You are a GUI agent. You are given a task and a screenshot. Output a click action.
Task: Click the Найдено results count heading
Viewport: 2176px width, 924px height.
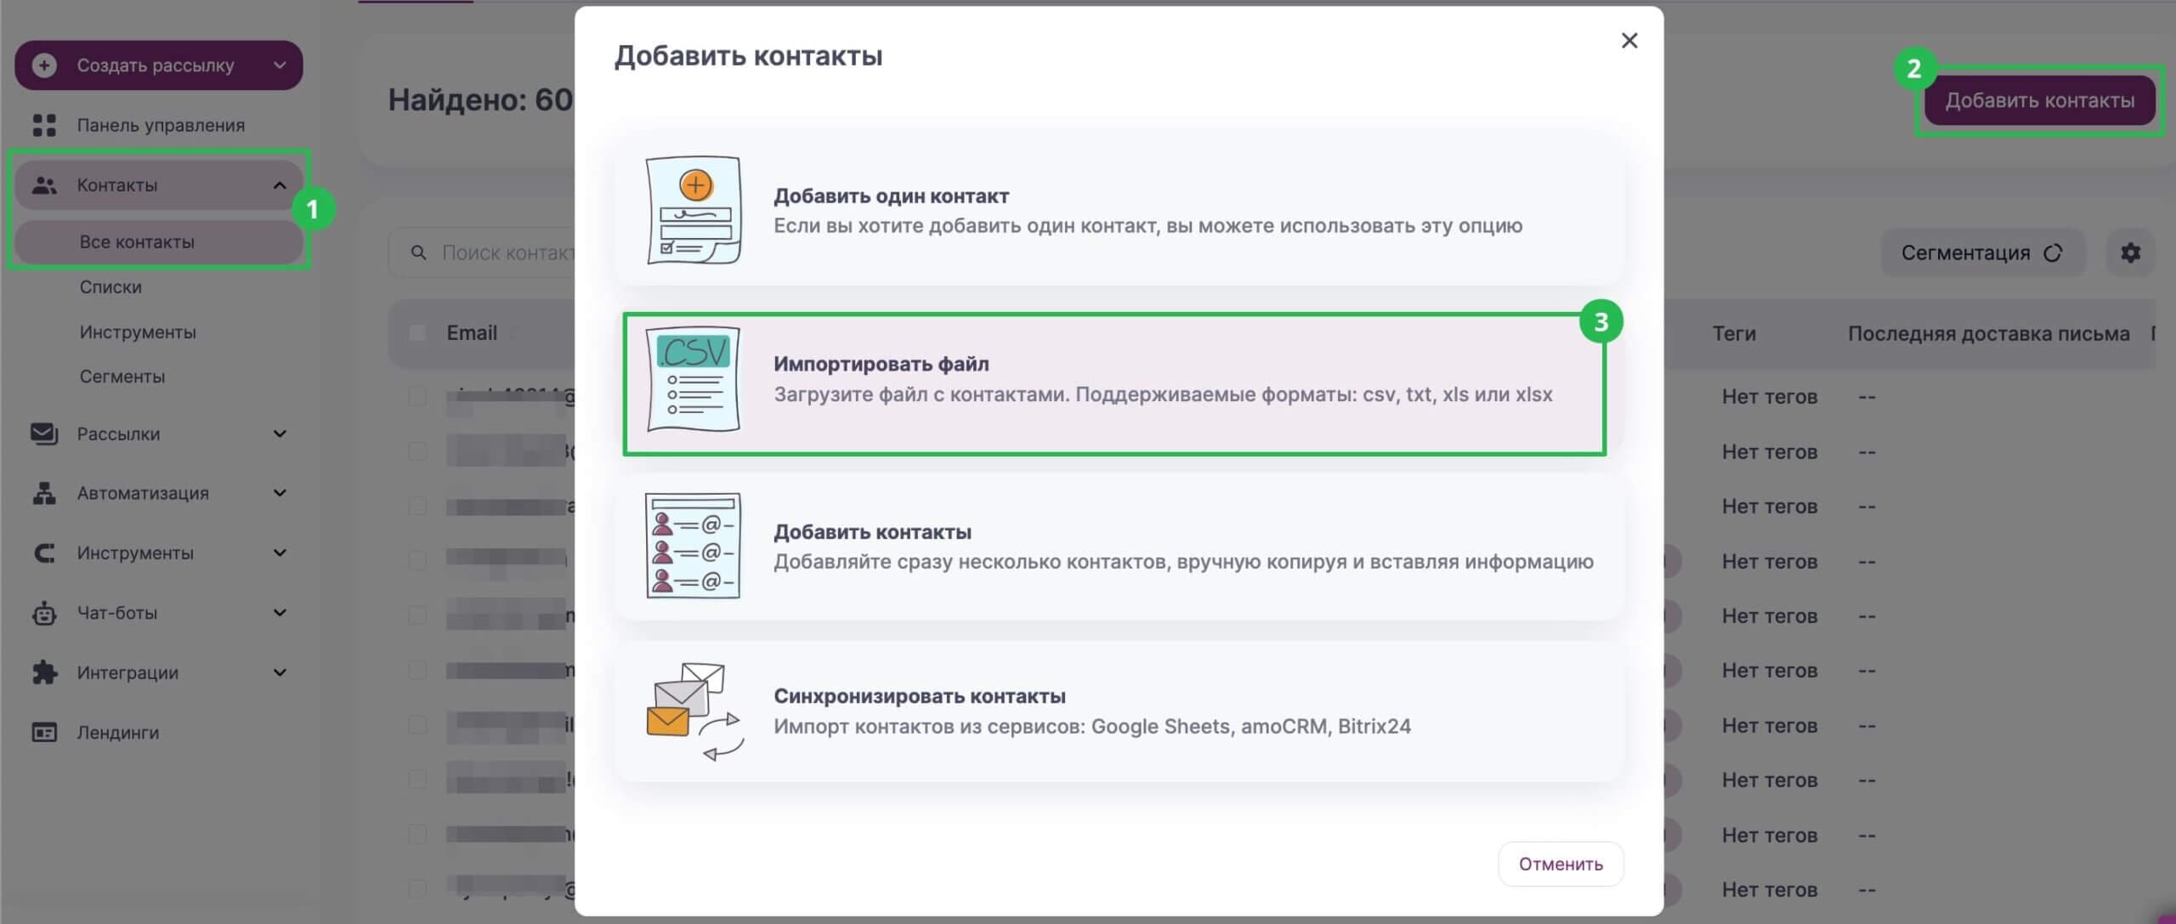[481, 100]
